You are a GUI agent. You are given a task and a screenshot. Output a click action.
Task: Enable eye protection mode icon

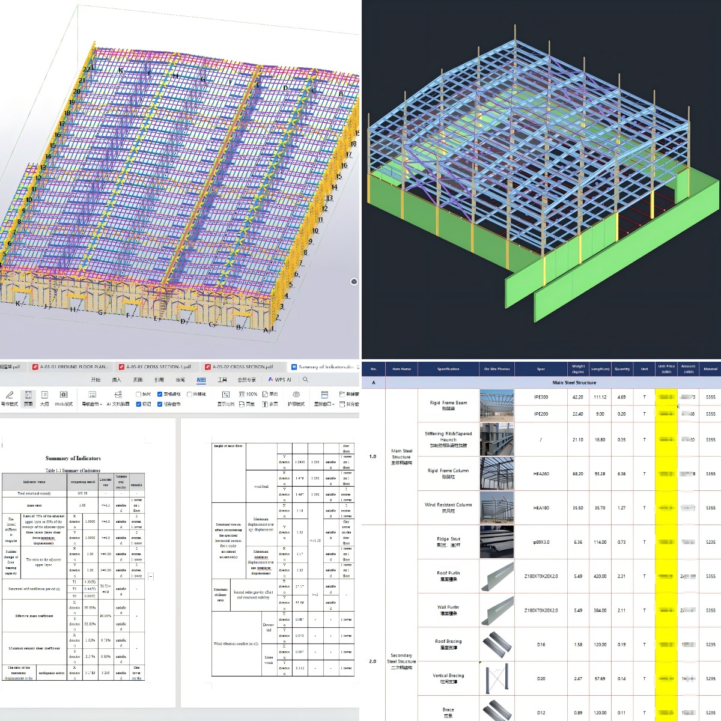pyautogui.click(x=296, y=395)
